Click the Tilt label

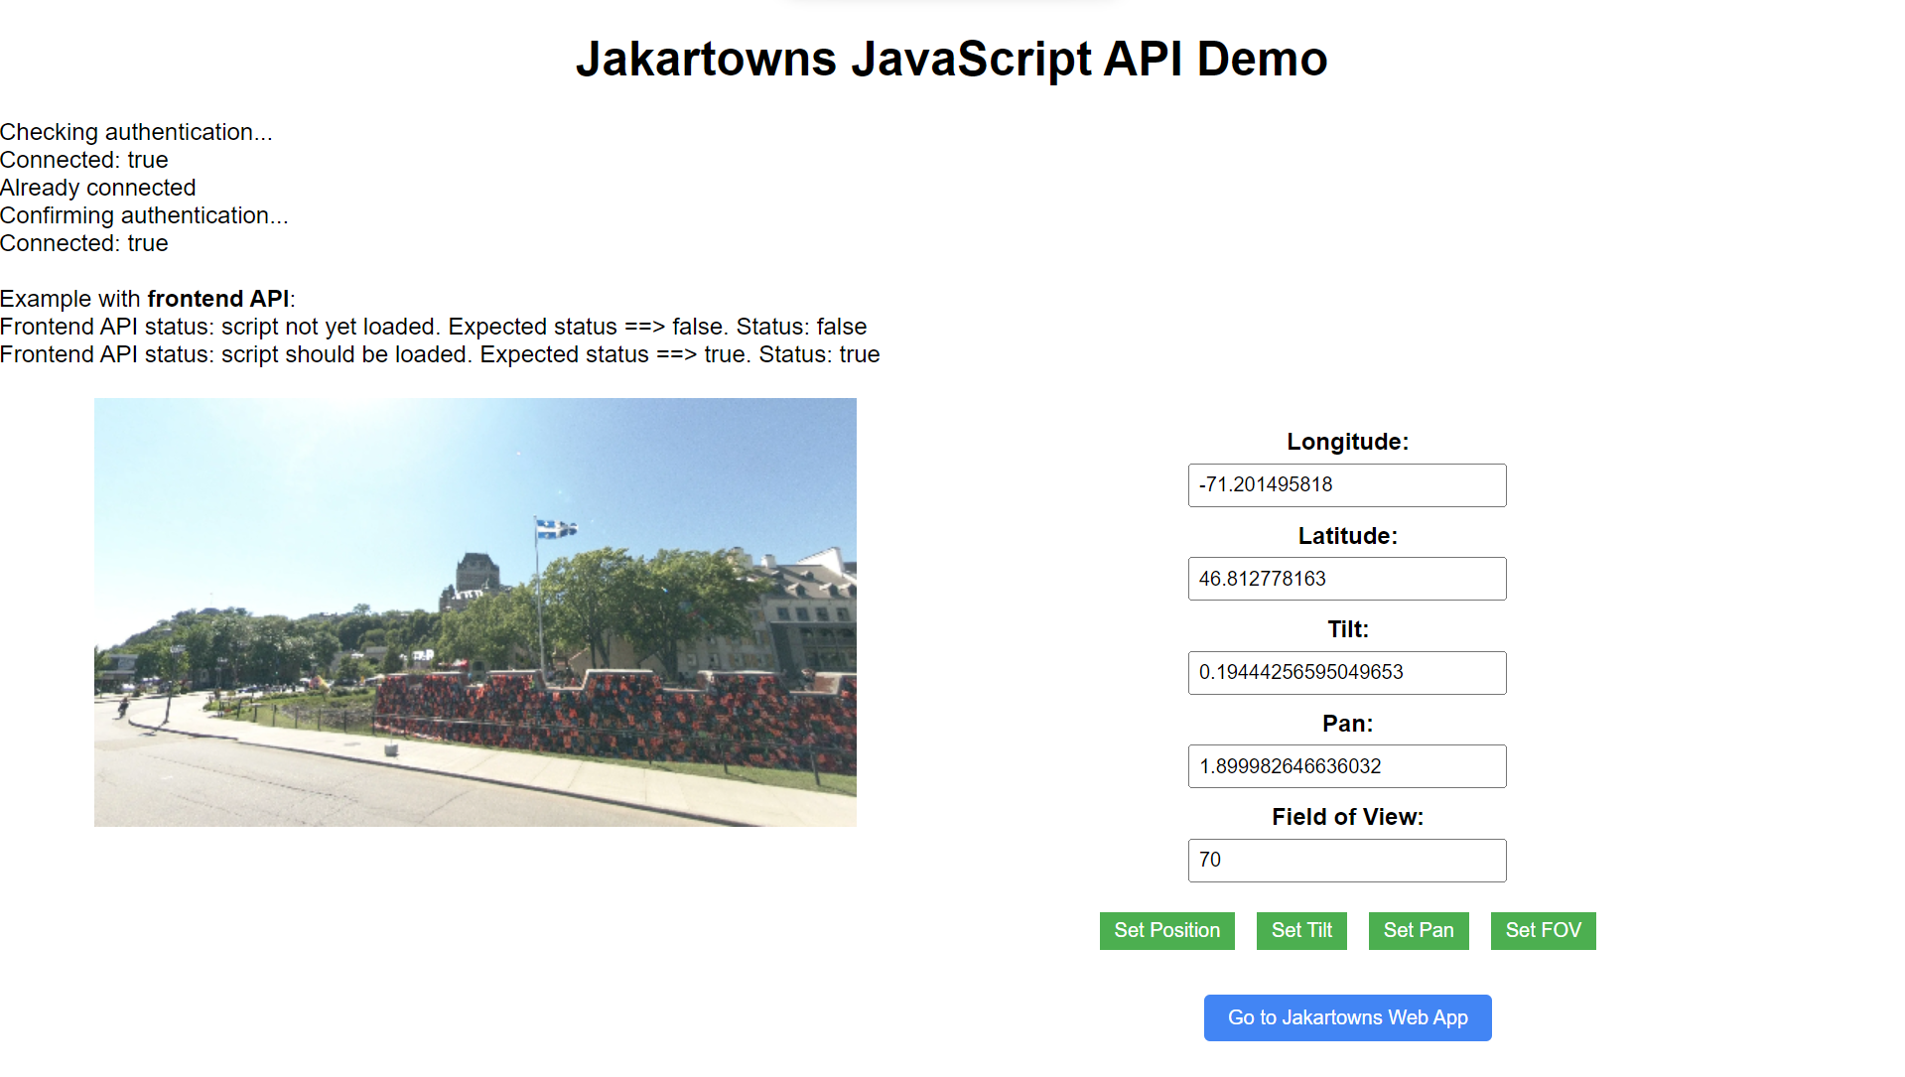click(1347, 629)
